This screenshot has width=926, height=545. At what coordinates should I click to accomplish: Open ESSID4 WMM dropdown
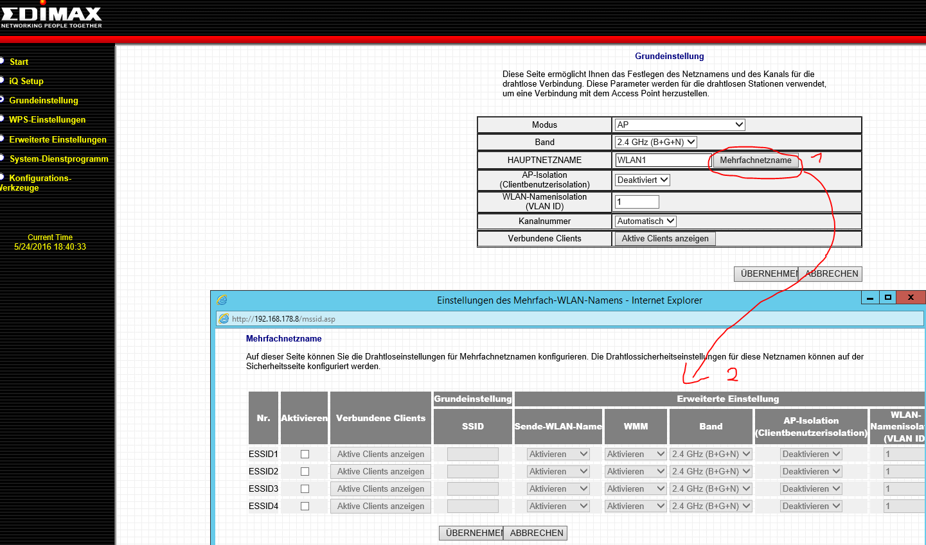(636, 506)
